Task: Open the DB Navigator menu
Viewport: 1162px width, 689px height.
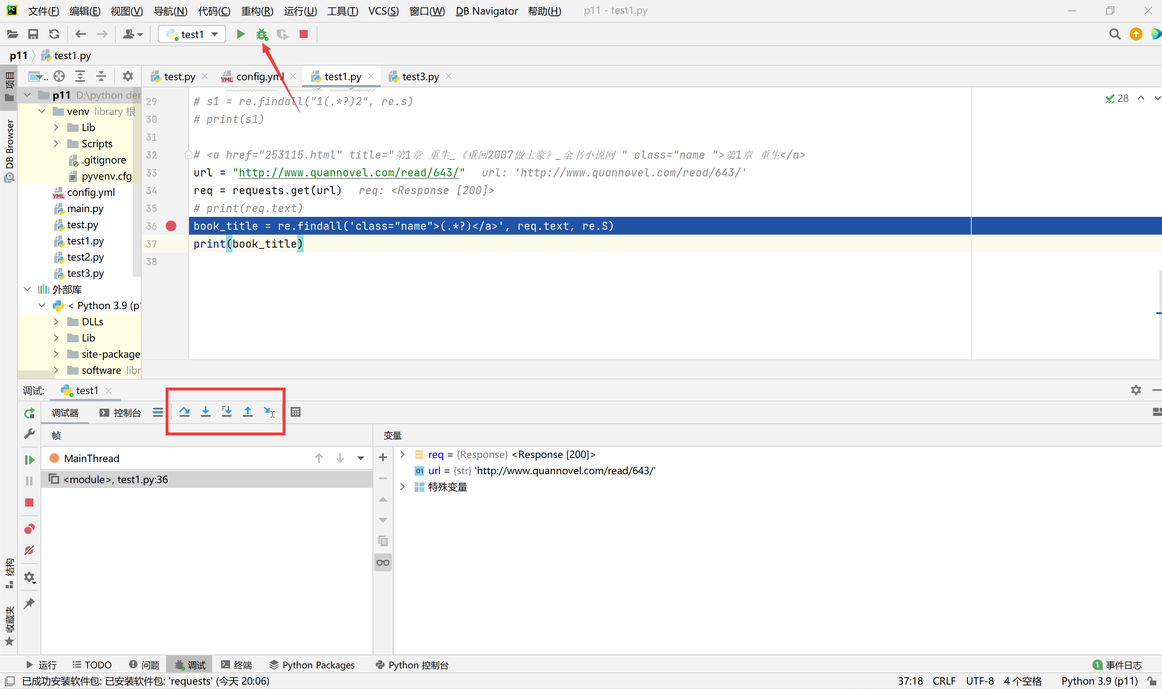Action: 486,11
